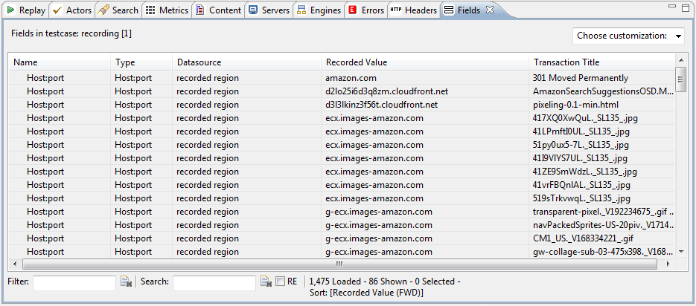Toggle the RE regular expression checkbox

click(x=280, y=281)
